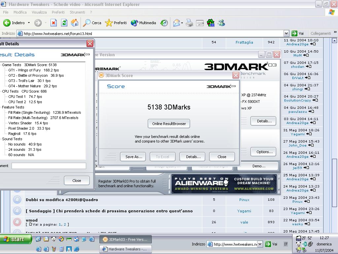Open the File menu

6,12
